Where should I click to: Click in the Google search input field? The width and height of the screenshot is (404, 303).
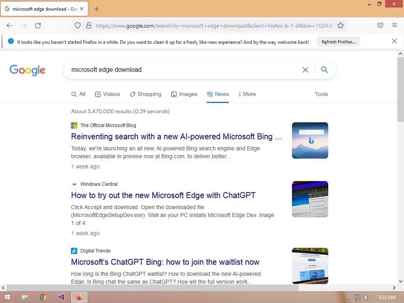coord(184,70)
